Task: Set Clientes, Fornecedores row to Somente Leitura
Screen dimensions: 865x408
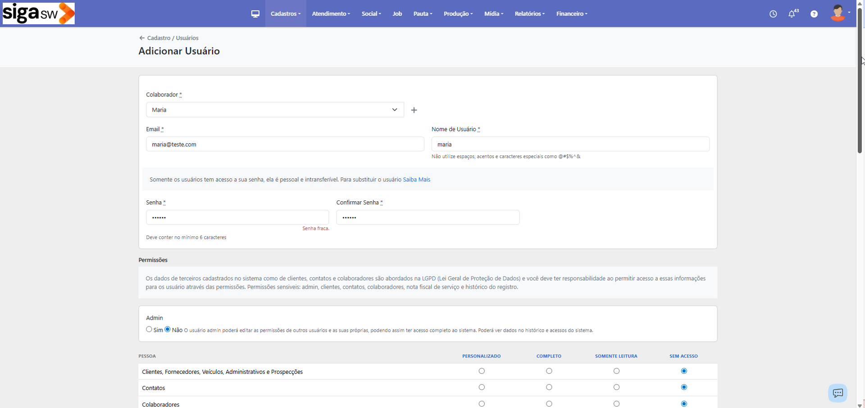Action: click(616, 371)
